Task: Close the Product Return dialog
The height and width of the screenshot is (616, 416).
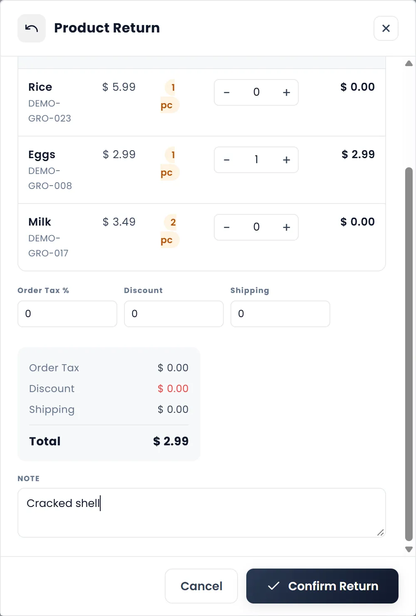Action: pos(386,28)
